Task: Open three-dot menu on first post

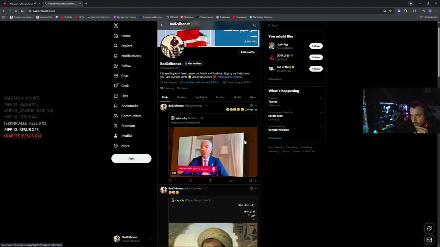Action: click(255, 106)
